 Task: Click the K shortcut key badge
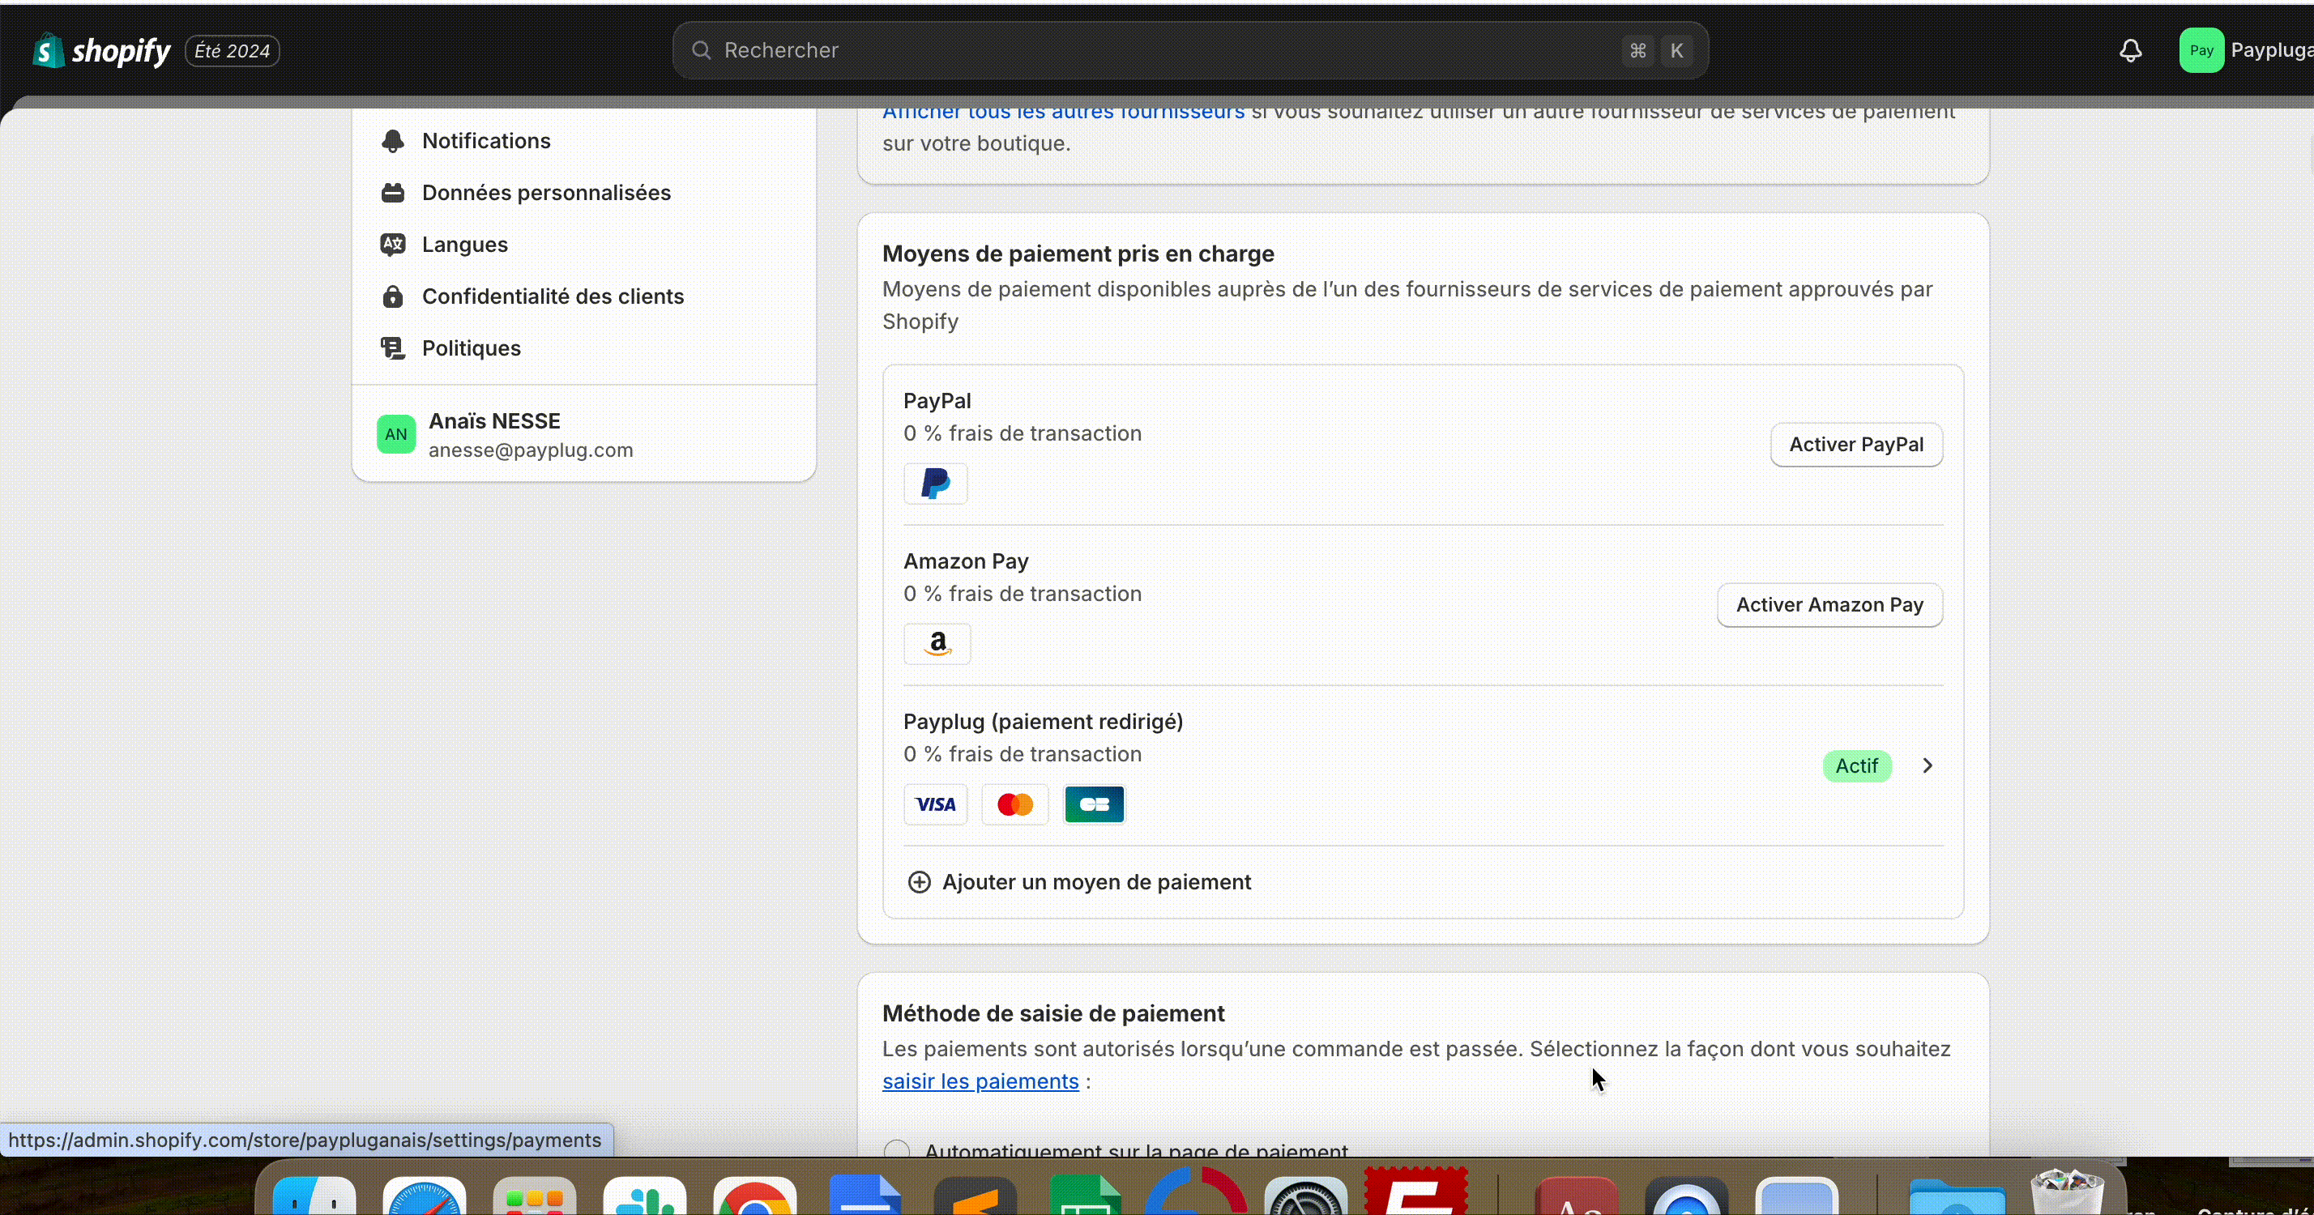tap(1676, 50)
